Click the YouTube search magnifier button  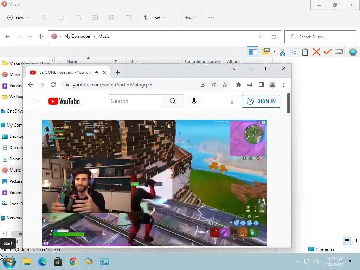point(173,101)
